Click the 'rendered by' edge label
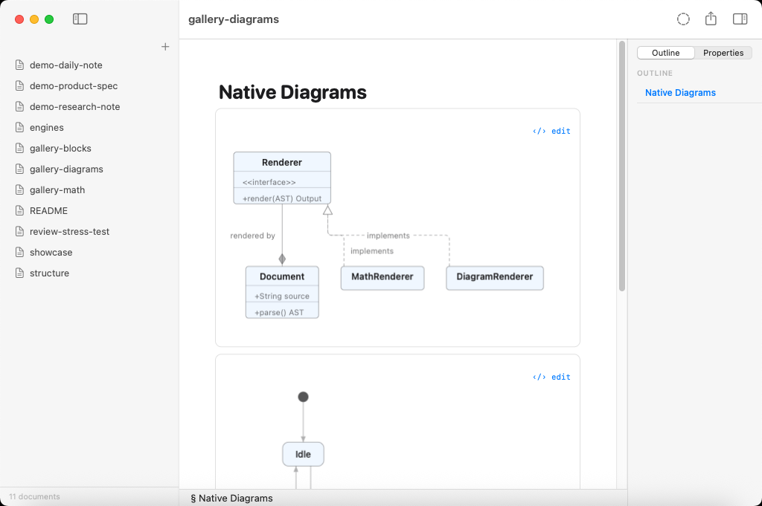 click(253, 236)
